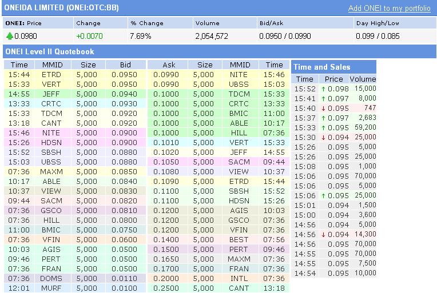Click the Bid/Ask header in the quote bar
Image resolution: width=437 pixels, height=293 pixels.
pos(271,23)
